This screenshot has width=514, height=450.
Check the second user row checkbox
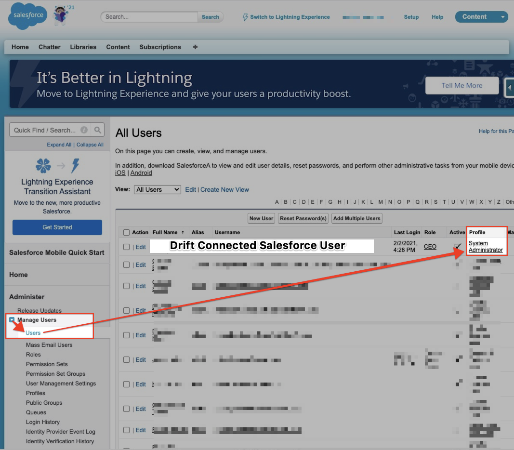126,265
